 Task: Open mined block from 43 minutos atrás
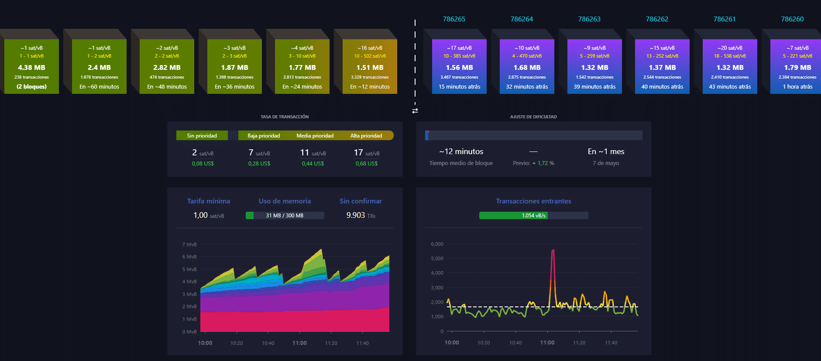coord(730,66)
